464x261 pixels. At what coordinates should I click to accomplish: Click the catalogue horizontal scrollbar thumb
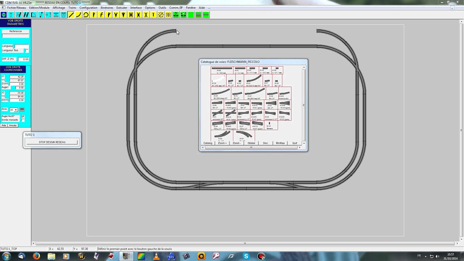(251, 147)
